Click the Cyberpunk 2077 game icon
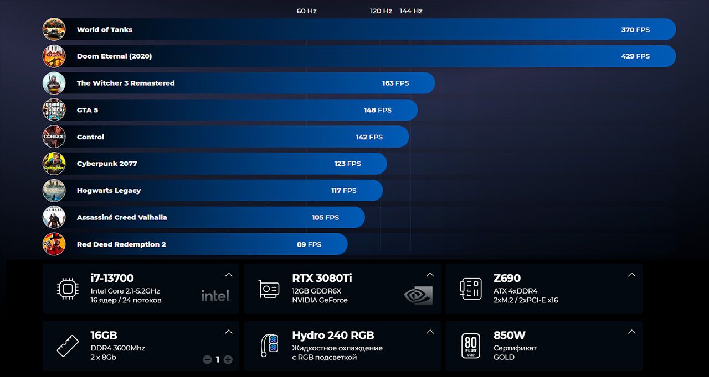The width and height of the screenshot is (709, 377). (x=54, y=164)
